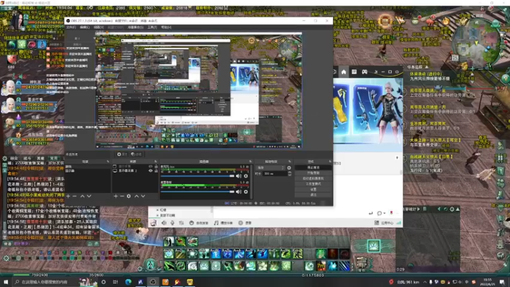Click the game minimap
Viewport: 510px width, 287px height.
475,43
